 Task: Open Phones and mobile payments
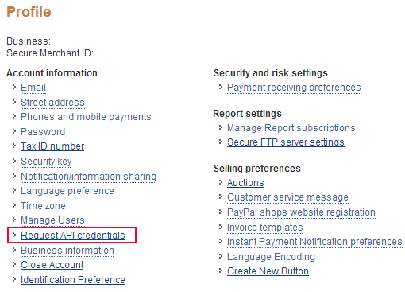(86, 117)
